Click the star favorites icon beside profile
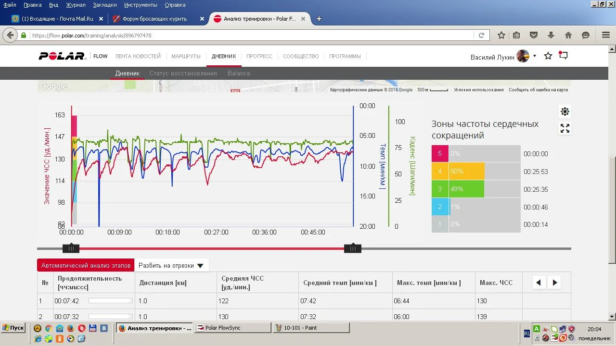The height and width of the screenshot is (346, 616). [548, 56]
